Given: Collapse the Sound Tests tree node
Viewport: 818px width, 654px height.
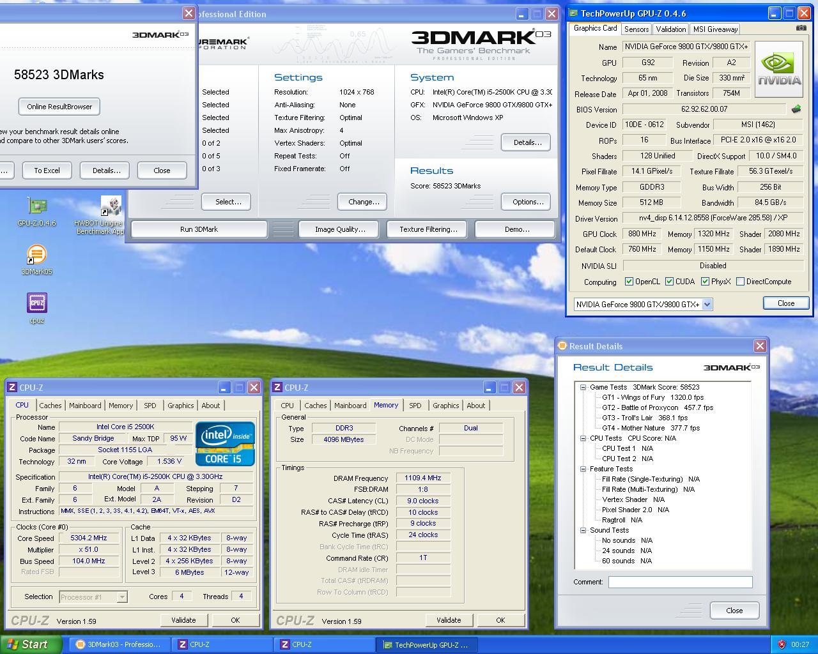Looking at the screenshot, I should pos(583,530).
